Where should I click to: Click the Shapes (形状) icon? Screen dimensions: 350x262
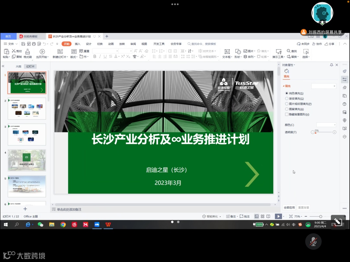238,52
